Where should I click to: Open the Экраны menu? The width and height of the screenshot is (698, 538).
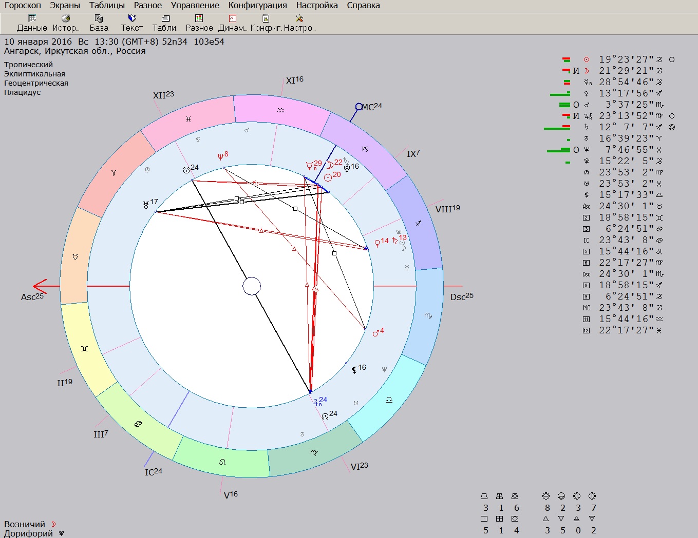tap(65, 6)
